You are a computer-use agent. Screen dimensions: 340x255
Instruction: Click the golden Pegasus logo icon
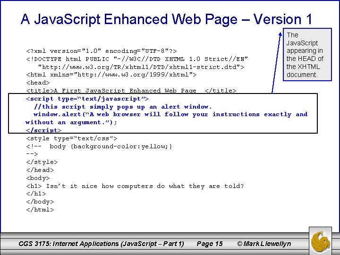(x=320, y=241)
